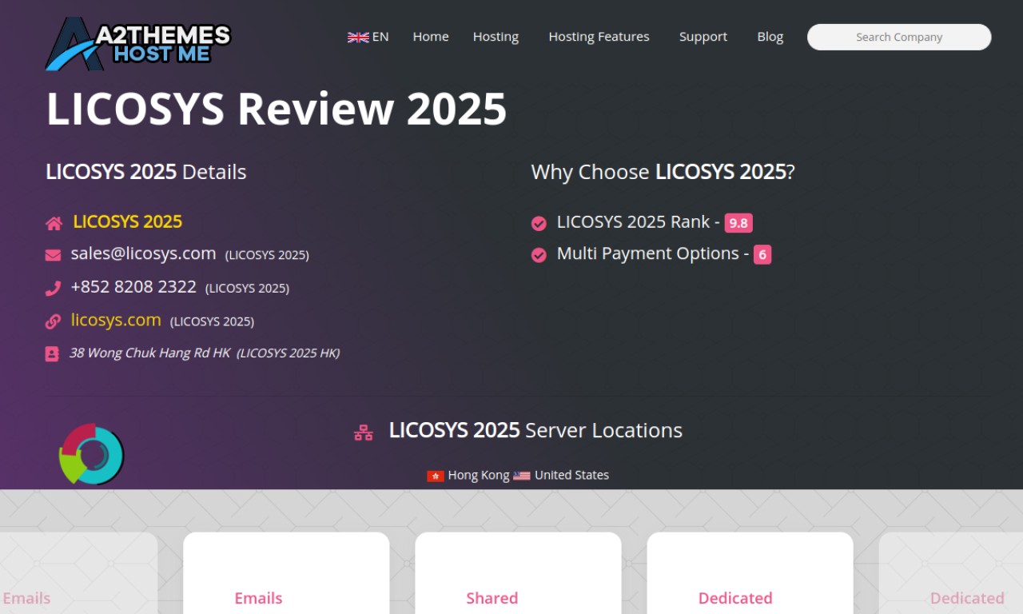The image size is (1023, 614).
Task: Click the UK flag language icon
Action: pyautogui.click(x=358, y=37)
